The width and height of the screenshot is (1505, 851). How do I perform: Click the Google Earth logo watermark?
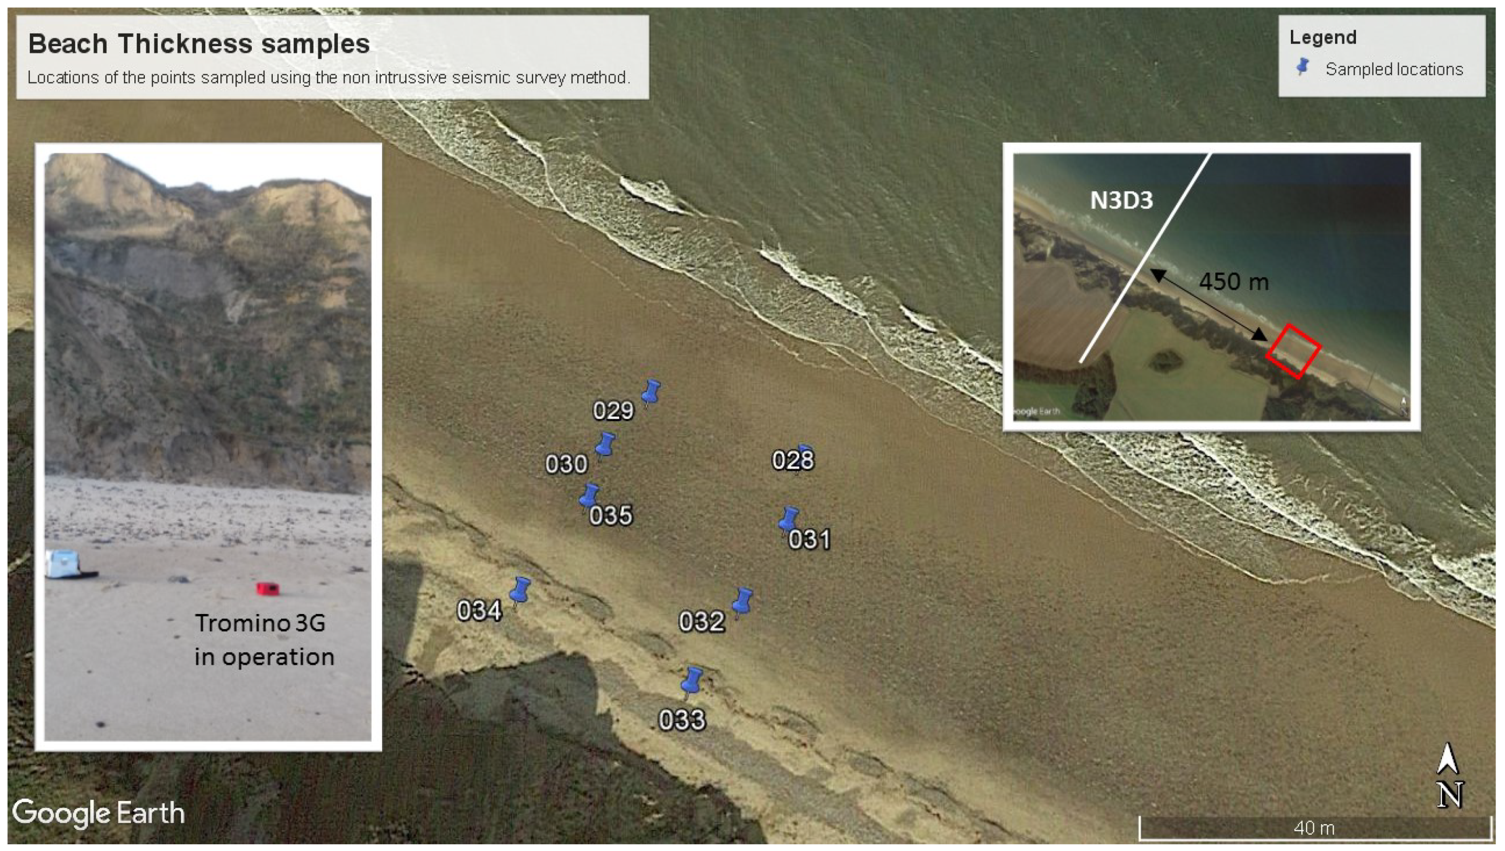(x=98, y=813)
